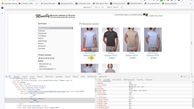The height and width of the screenshot is (109, 194).
Task: Click the shopping cart icon in site header
Action: 144,15
